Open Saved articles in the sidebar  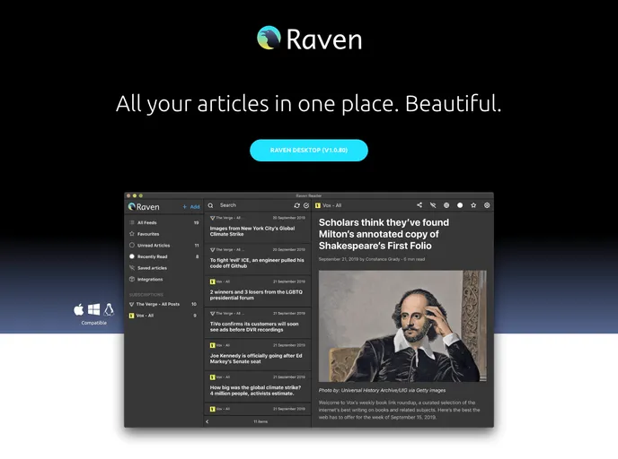(164, 268)
